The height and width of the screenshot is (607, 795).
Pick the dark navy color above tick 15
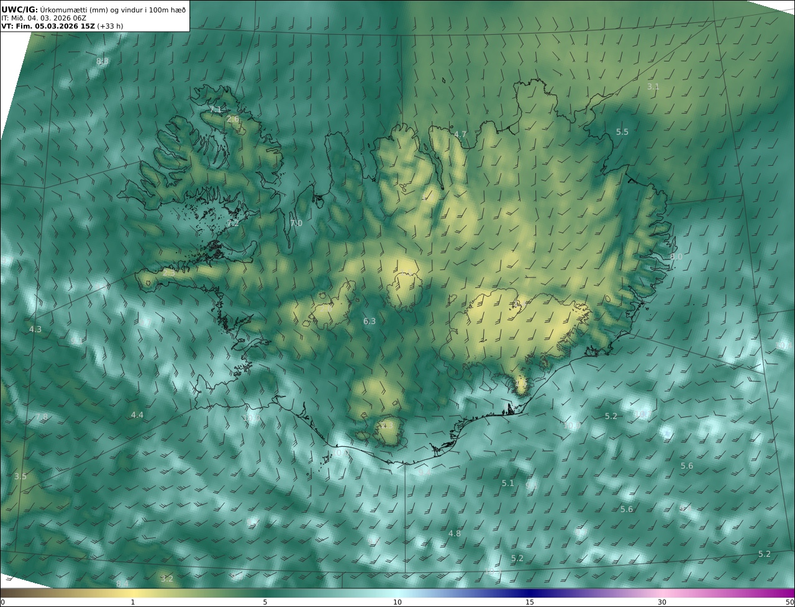coord(530,593)
